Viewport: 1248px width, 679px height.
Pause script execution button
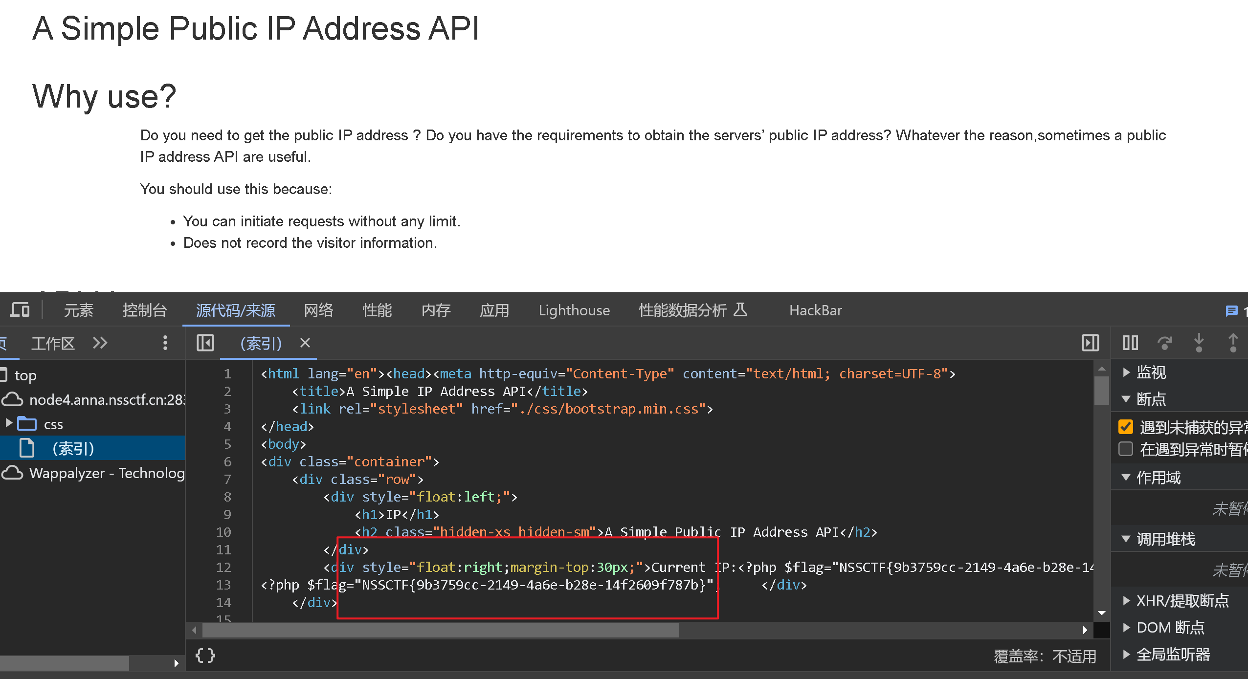coord(1130,343)
